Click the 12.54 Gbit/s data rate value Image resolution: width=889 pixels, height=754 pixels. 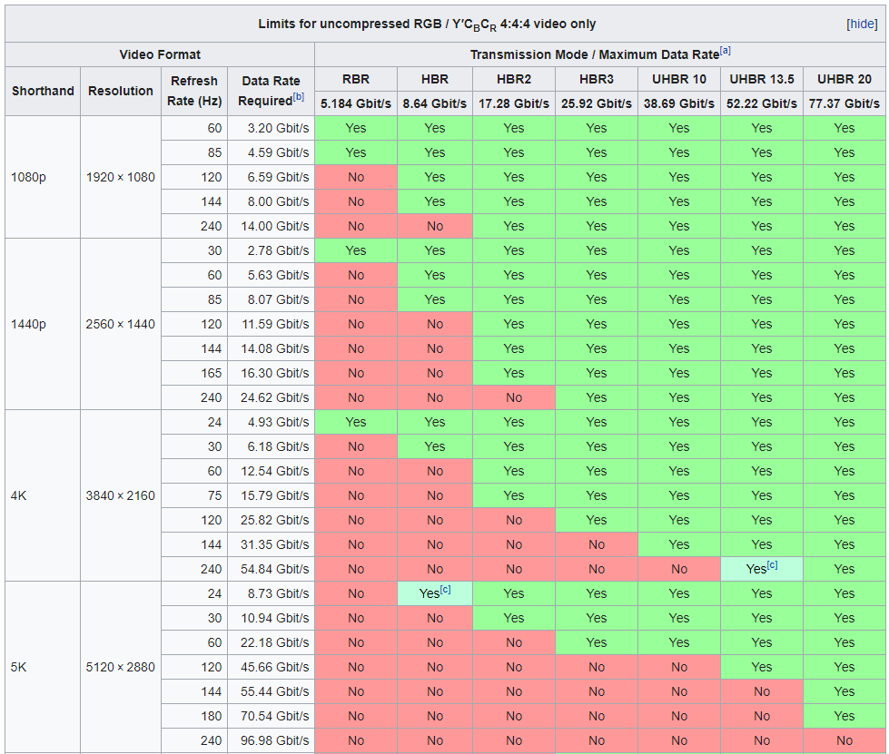(x=275, y=471)
